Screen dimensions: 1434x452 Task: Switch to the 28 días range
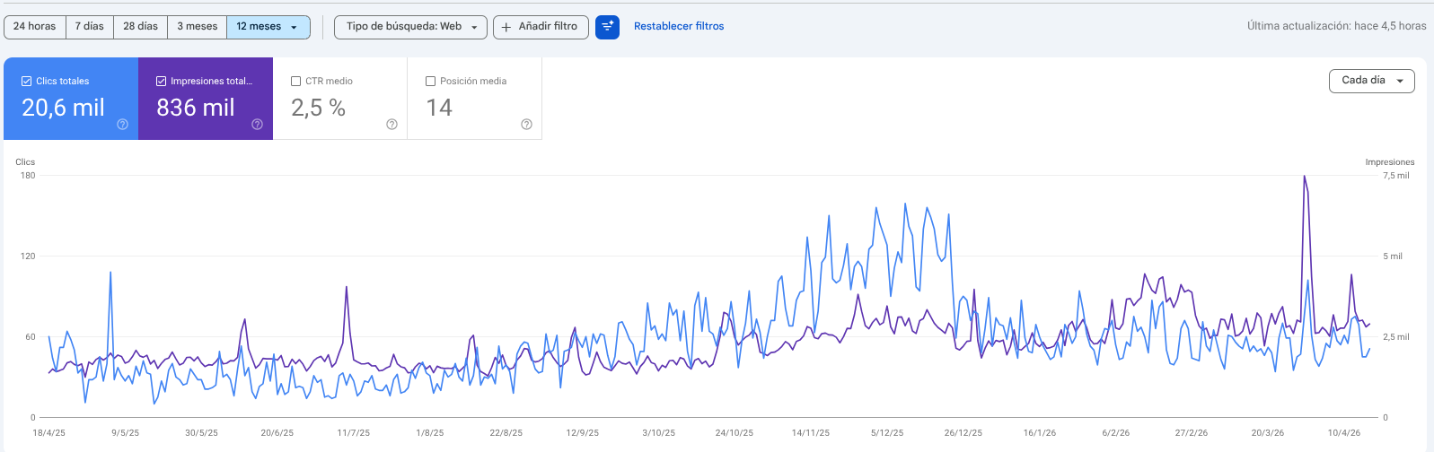(140, 27)
